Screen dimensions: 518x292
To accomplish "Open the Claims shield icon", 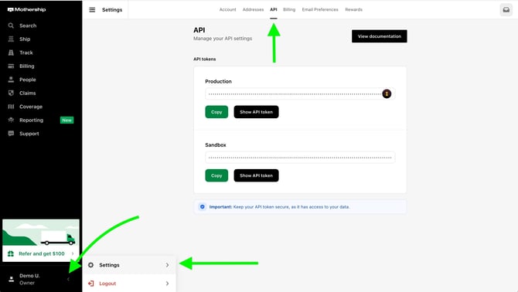I will point(11,93).
